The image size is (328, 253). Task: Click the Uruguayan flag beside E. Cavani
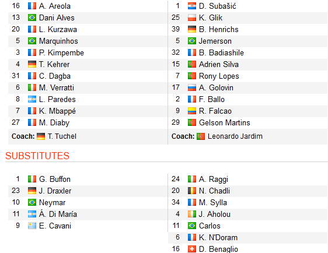[32, 226]
